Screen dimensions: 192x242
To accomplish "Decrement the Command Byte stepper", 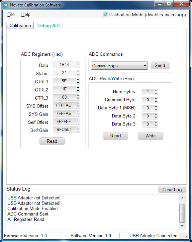I will pyautogui.click(x=156, y=102).
